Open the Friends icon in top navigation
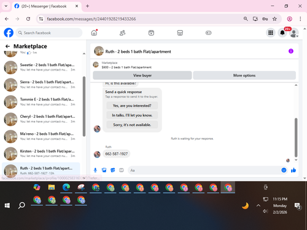307x230 pixels. (x=122, y=33)
